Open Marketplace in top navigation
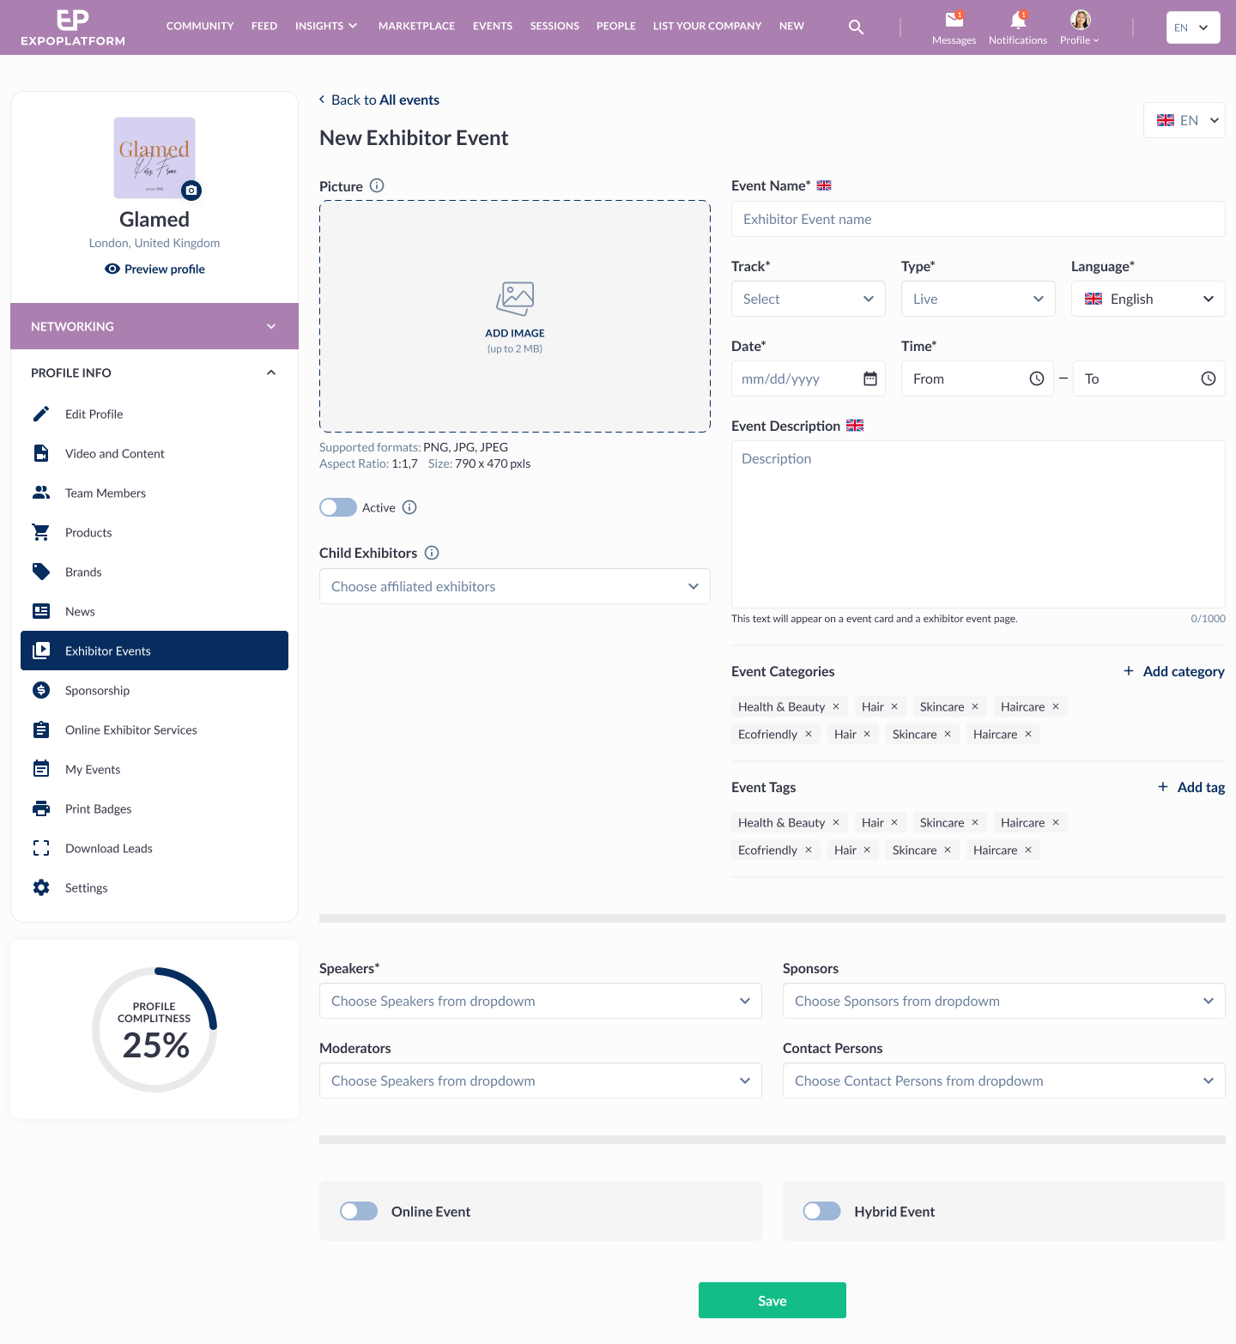Image resolution: width=1236 pixels, height=1344 pixels. tap(416, 26)
